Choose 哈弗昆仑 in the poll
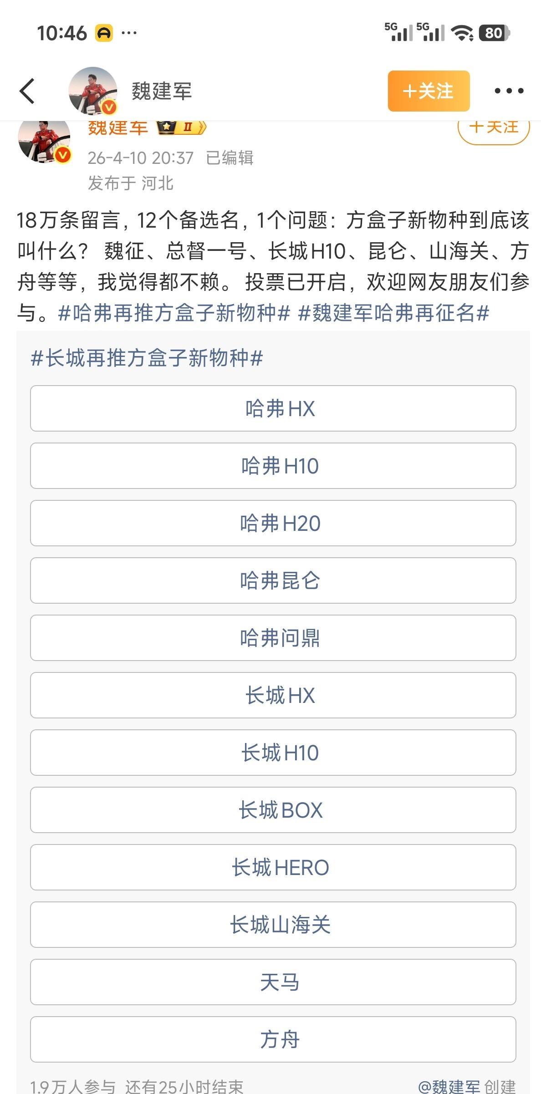Screen dimensions: 541x1094 [273, 580]
